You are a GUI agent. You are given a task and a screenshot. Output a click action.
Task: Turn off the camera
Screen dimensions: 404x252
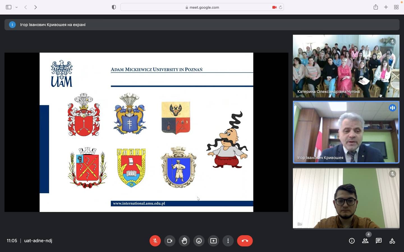click(x=170, y=241)
